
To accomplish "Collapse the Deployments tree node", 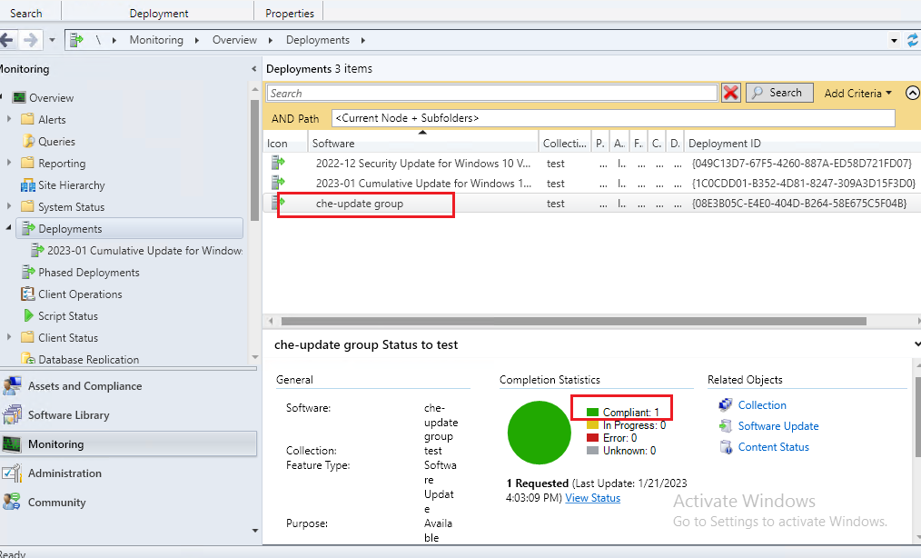I will [x=9, y=227].
